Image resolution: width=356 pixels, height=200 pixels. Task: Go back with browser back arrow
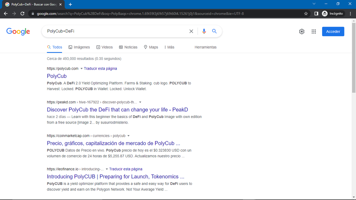tap(6, 14)
